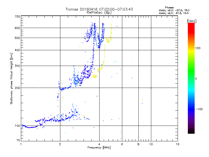This screenshot has height=157, width=209.
Task: Click the 2 MHz frequency tick label
Action: 60,144
